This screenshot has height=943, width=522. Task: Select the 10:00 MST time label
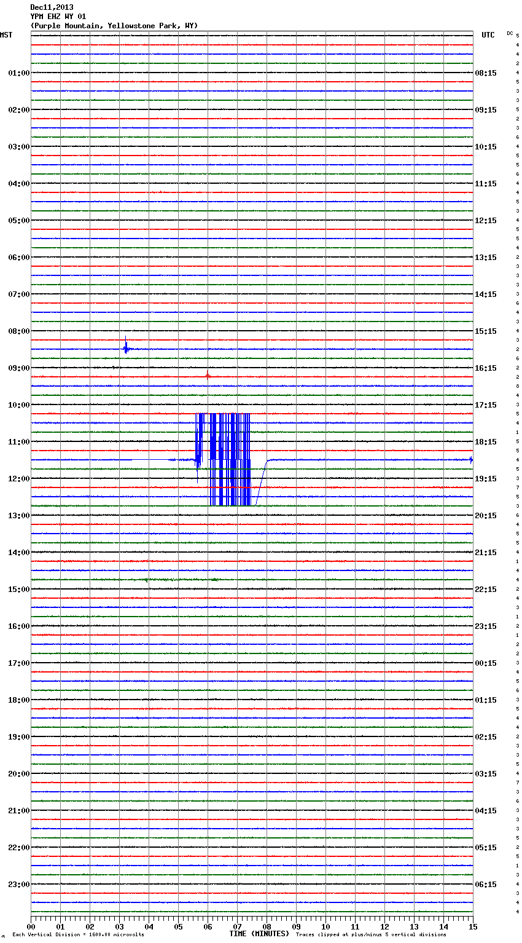[19, 405]
